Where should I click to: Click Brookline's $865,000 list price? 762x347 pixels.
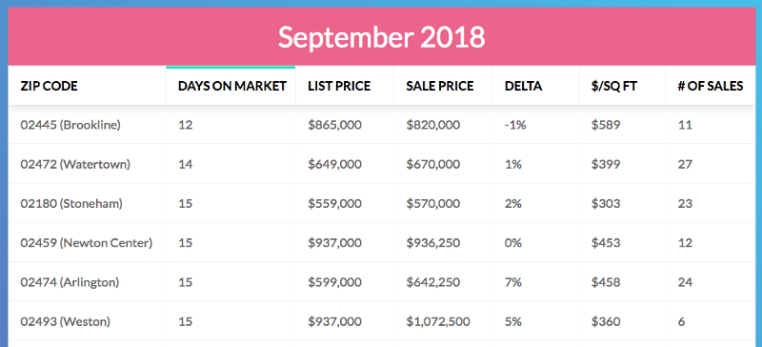tap(335, 125)
